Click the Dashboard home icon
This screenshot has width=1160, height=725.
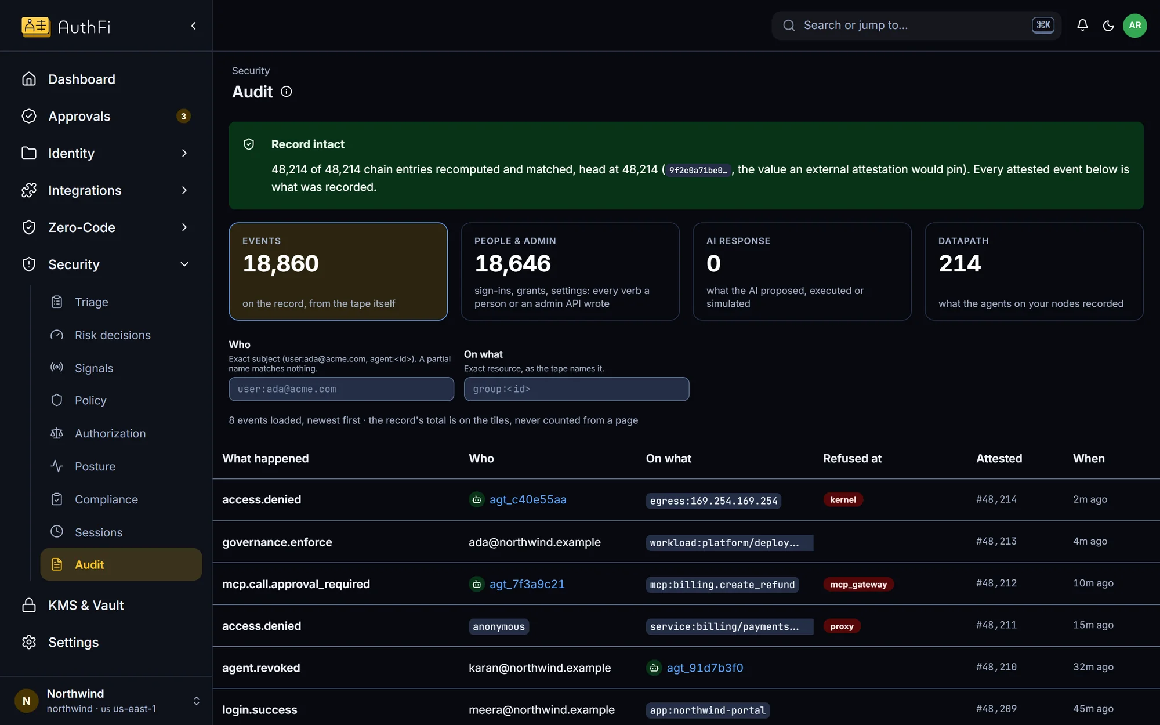point(29,79)
